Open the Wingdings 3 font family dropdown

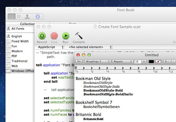tap(97, 61)
